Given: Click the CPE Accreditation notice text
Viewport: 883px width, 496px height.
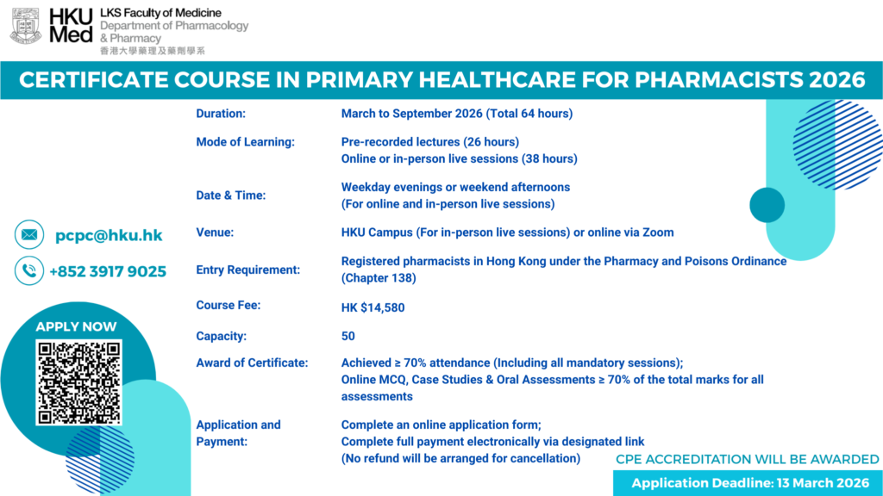Looking at the screenshot, I should [x=747, y=459].
